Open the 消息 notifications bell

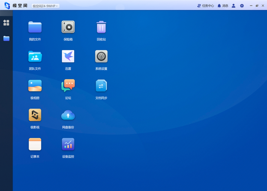click(223, 6)
